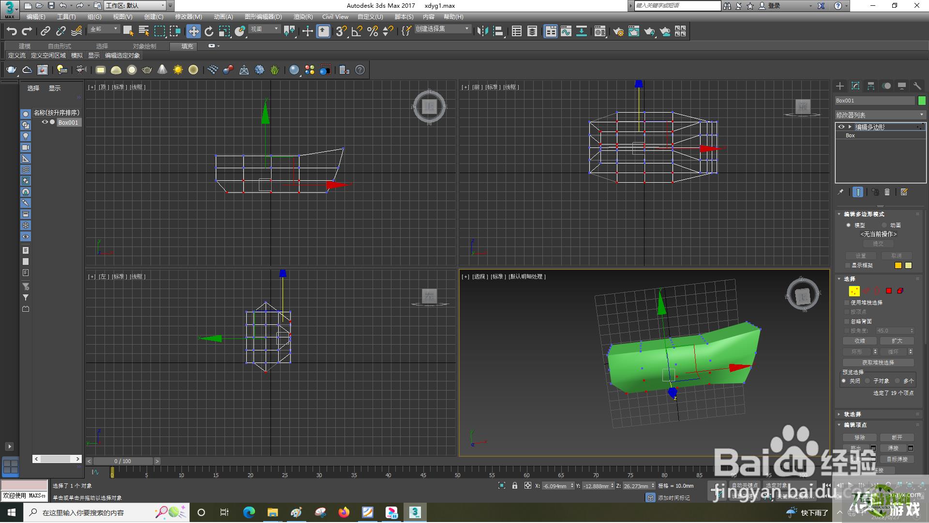Enable the 忽略背面 checkbox
The image size is (929, 523).
(x=847, y=321)
